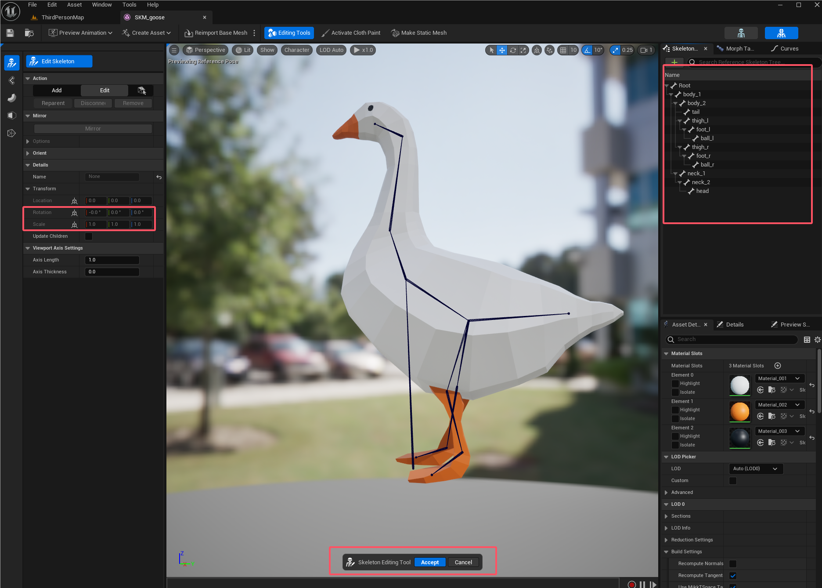Open the Asset menu
822x588 pixels.
74,5
